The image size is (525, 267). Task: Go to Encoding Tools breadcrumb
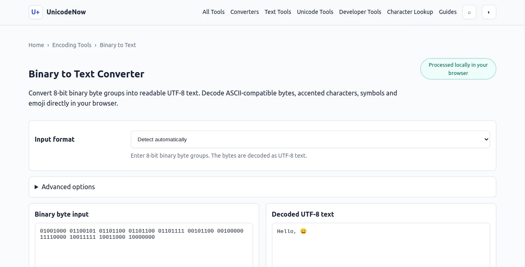tap(72, 45)
